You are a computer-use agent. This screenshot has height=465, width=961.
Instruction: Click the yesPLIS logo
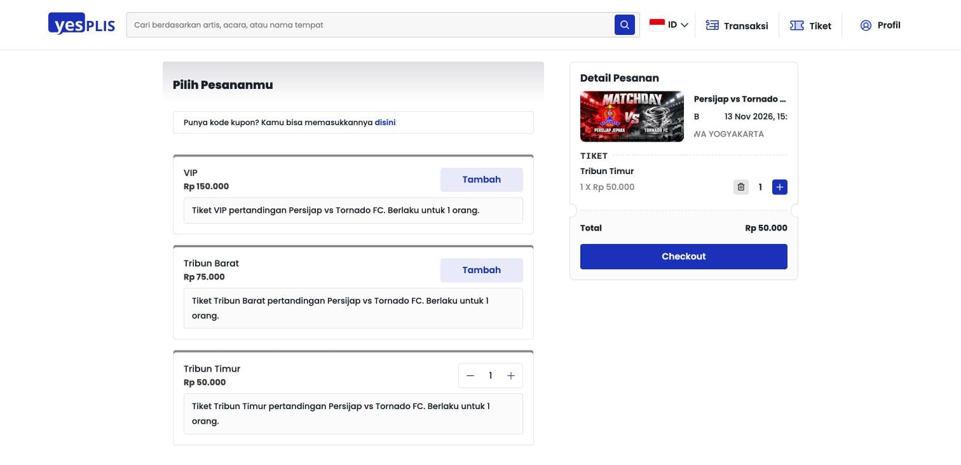tap(81, 24)
